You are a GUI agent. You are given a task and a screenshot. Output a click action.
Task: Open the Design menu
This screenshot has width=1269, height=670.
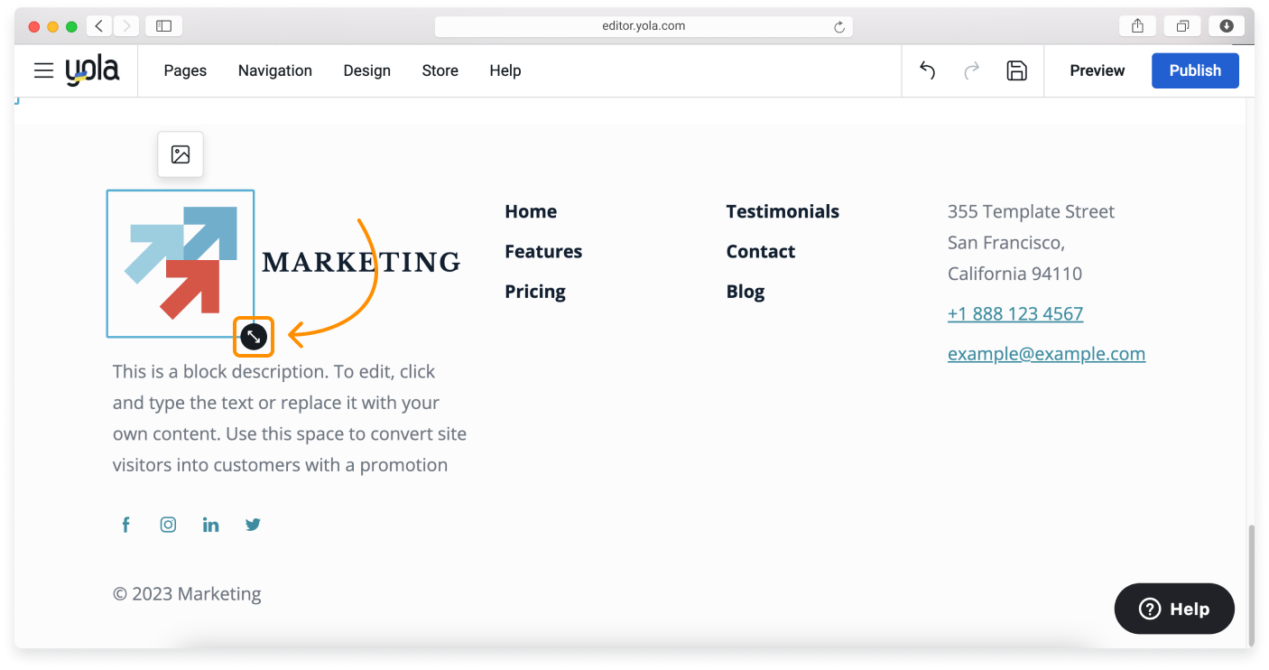366,70
